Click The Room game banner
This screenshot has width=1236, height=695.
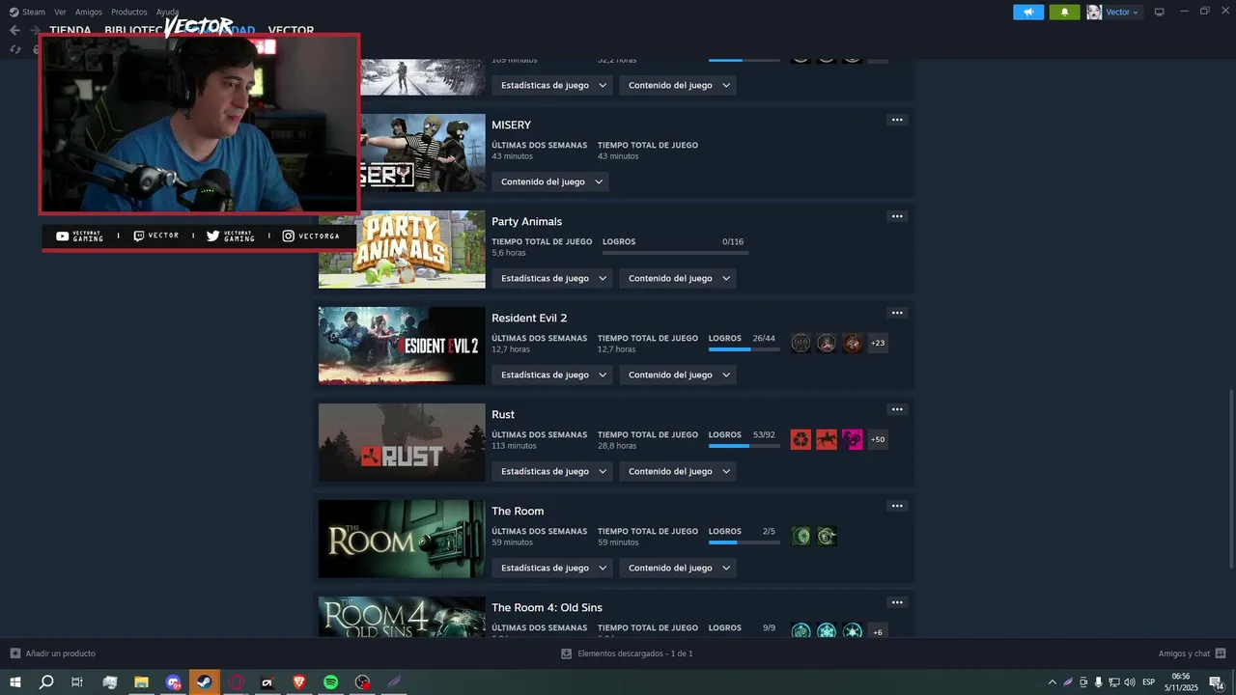click(402, 539)
